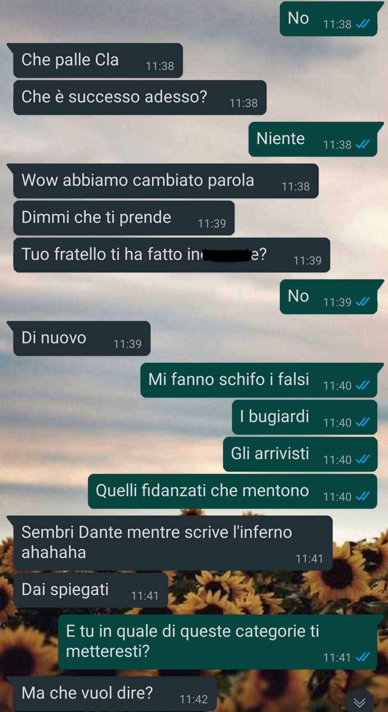Tap the 'Dai spiegati' message

pyautogui.click(x=91, y=590)
